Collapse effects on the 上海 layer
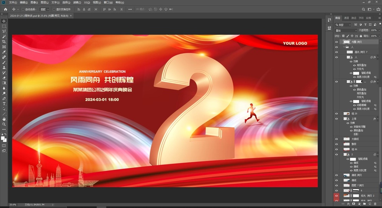Screen dimensions: 382x208 point(378,119)
